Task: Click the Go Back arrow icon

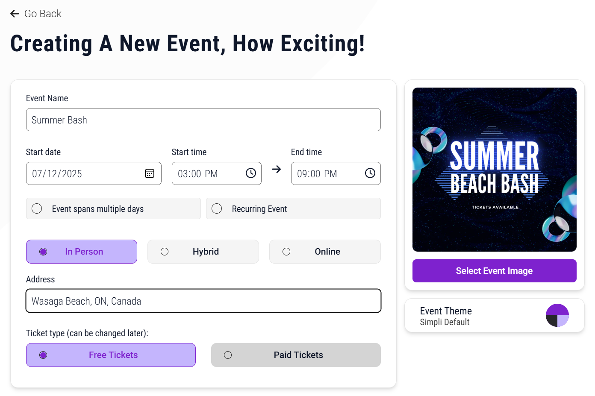Action: (15, 13)
